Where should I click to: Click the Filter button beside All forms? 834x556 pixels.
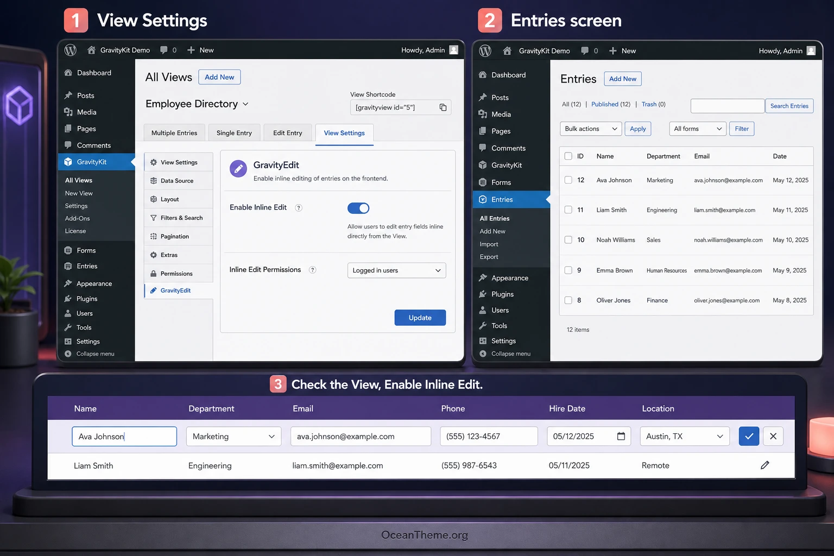click(x=742, y=129)
